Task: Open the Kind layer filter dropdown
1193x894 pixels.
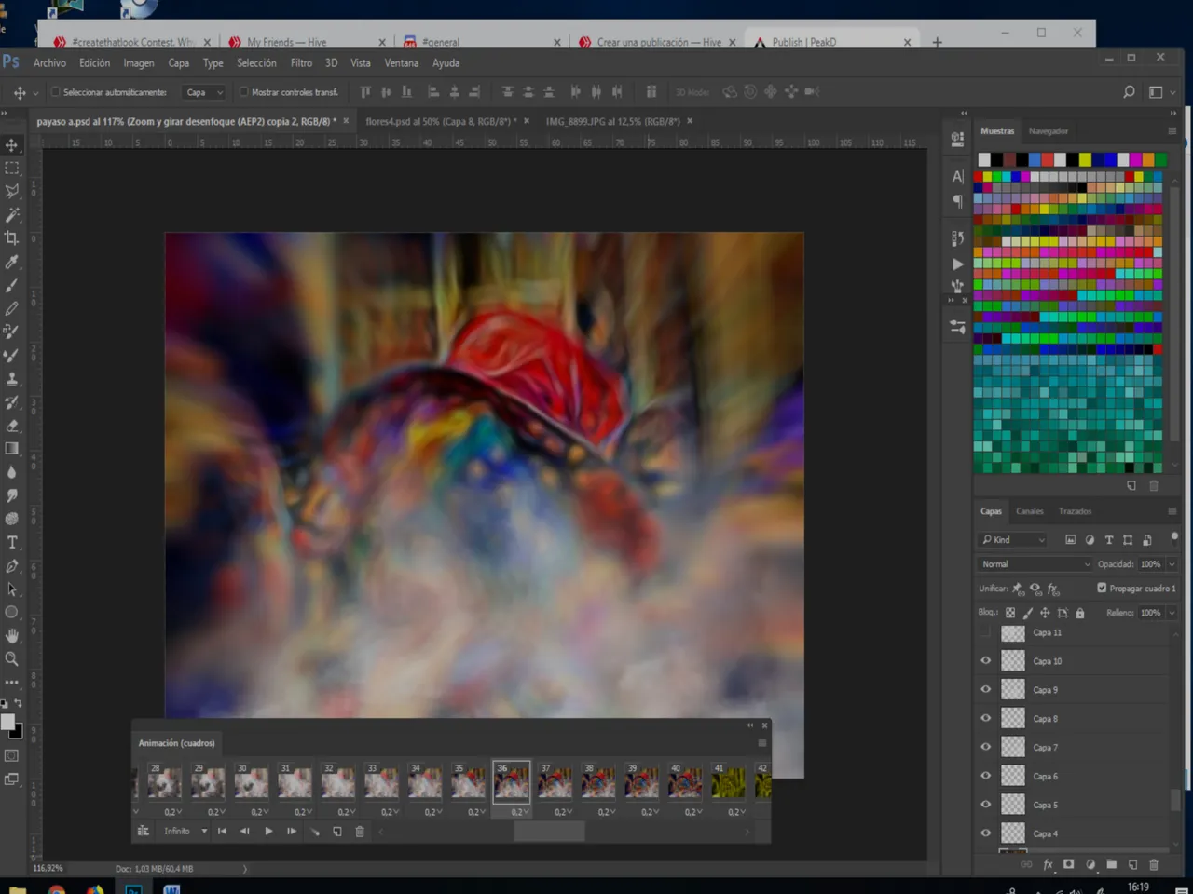Action: pos(1013,539)
